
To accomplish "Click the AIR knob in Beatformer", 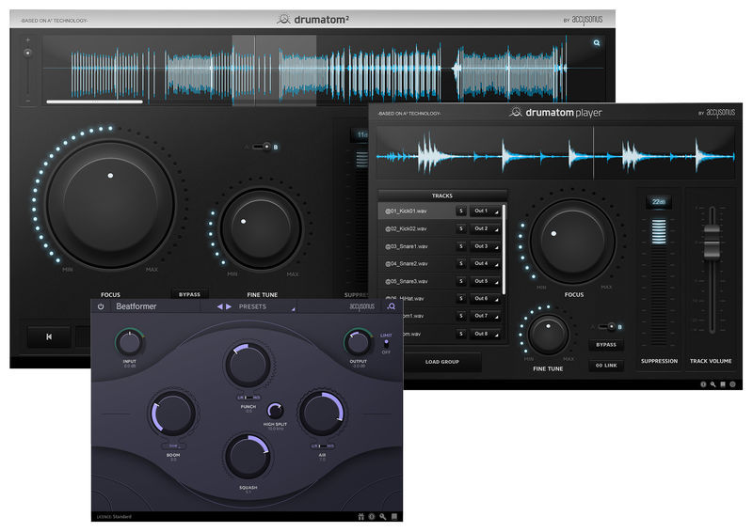I will (322, 414).
